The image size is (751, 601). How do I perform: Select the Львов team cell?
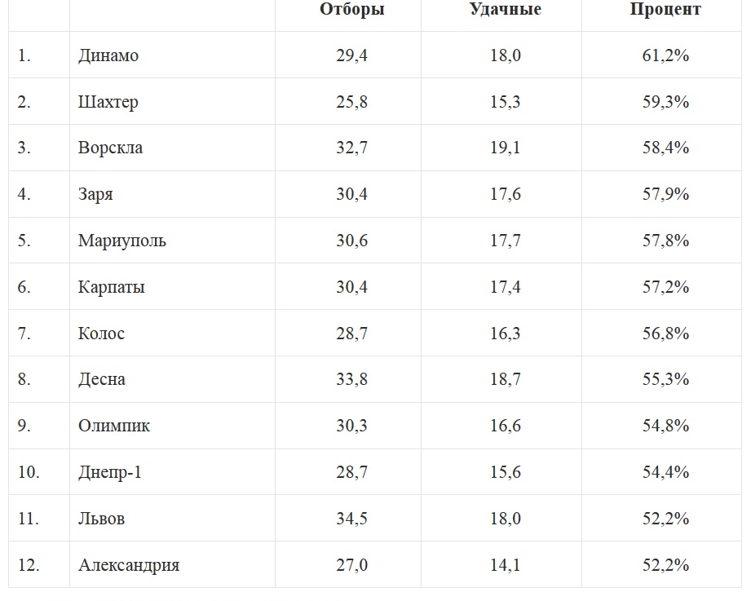pyautogui.click(x=101, y=519)
